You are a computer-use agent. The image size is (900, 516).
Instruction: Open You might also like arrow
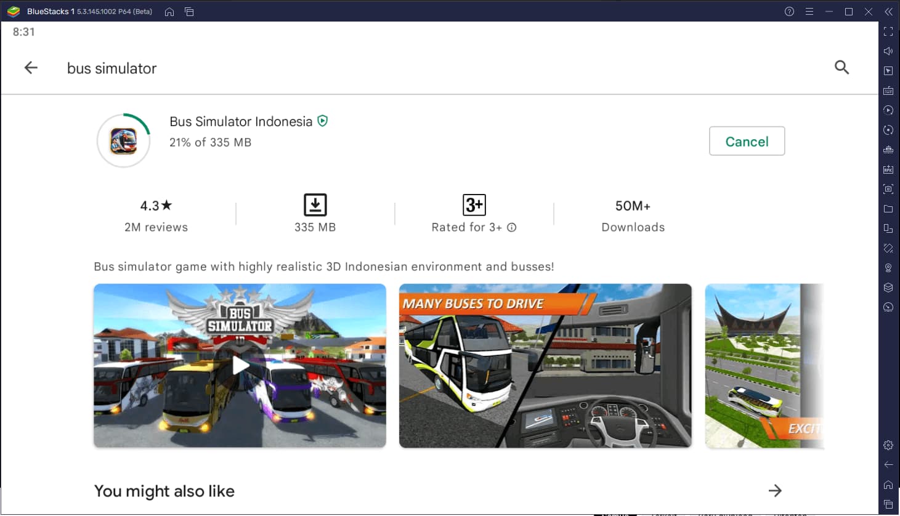point(775,490)
